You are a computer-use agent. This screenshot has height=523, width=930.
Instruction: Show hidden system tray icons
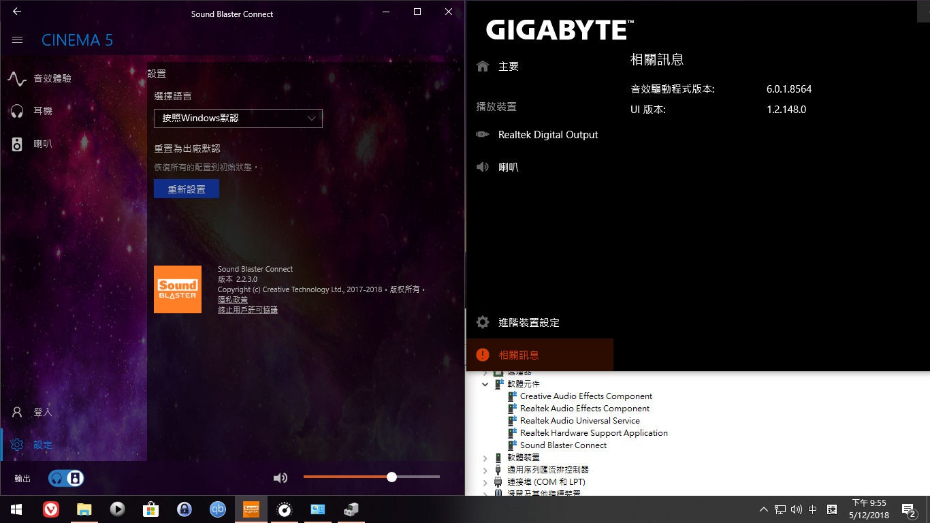(764, 509)
